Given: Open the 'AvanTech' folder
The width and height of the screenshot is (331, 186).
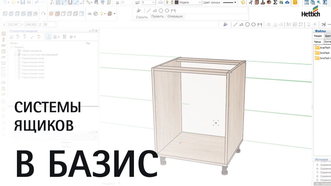Looking at the screenshot, I should pos(323,48).
